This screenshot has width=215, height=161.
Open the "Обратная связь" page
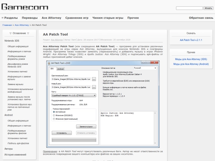point(201,18)
